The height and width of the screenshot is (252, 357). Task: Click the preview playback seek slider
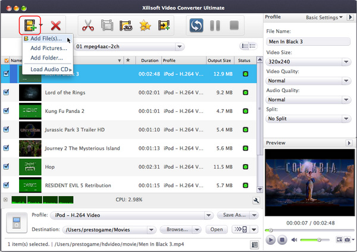(x=306, y=229)
